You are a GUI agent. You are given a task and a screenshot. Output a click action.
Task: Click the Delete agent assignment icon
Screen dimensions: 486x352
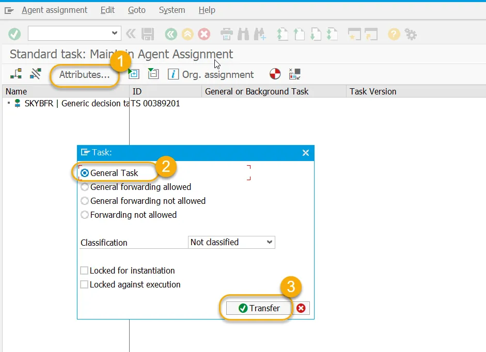point(36,74)
